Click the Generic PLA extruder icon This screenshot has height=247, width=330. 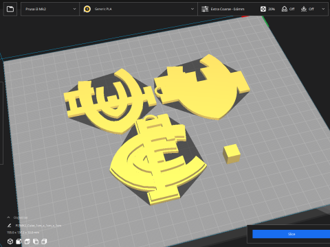[87, 9]
